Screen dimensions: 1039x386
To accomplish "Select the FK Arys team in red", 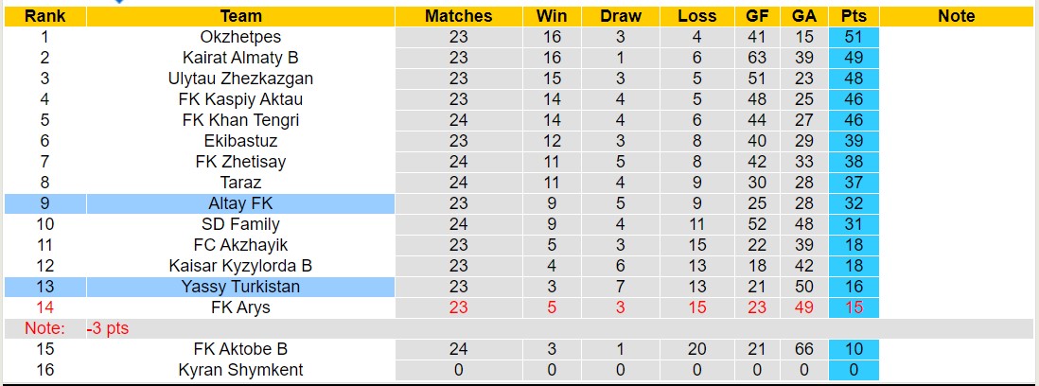I will point(240,307).
